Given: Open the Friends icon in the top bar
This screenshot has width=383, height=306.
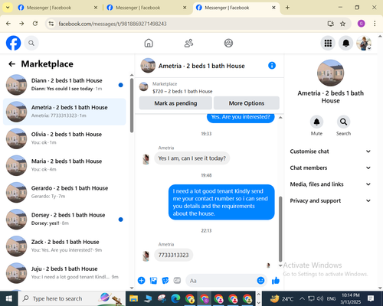Looking at the screenshot, I should click(x=188, y=43).
